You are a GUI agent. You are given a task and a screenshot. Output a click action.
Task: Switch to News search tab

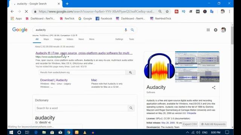pyautogui.click(x=81, y=39)
